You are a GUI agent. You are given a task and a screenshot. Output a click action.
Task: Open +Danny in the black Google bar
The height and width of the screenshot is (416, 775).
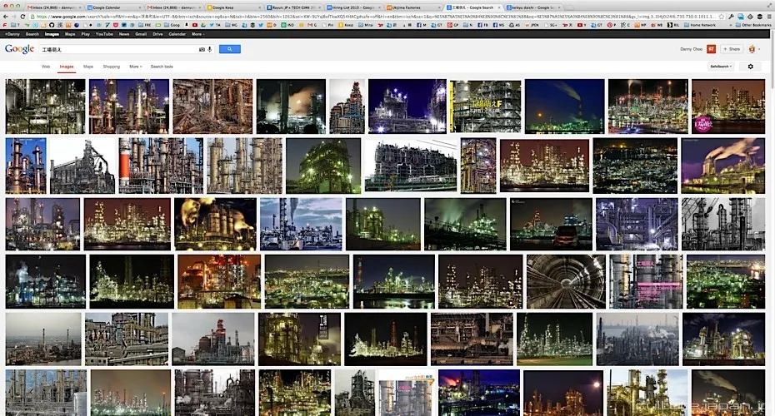(12, 34)
